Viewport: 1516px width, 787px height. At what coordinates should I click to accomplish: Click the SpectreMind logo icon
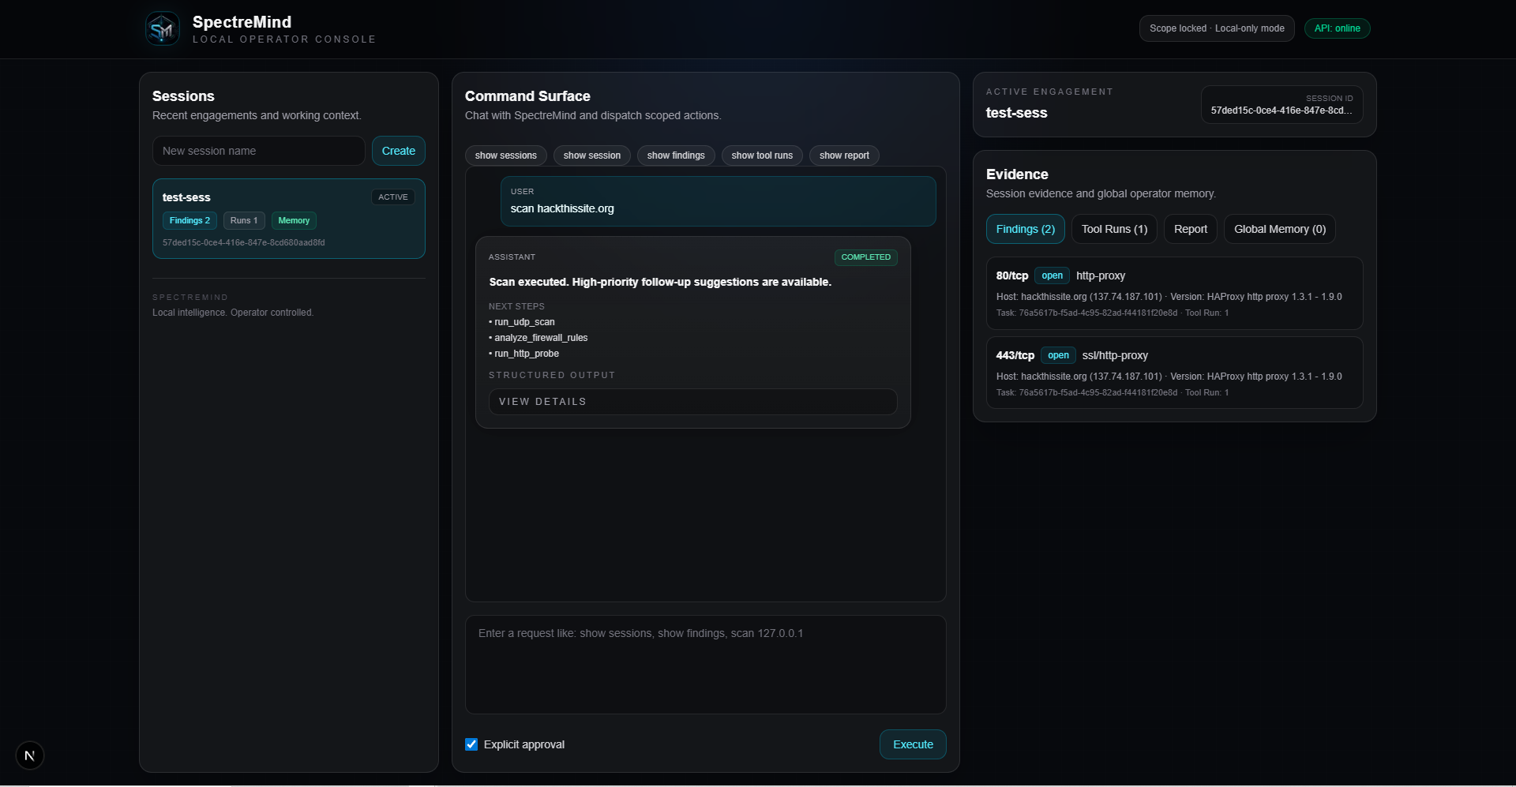[162, 28]
